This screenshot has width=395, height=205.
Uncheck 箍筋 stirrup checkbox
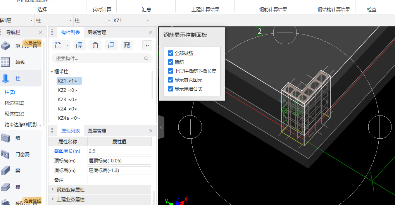pyautogui.click(x=171, y=62)
